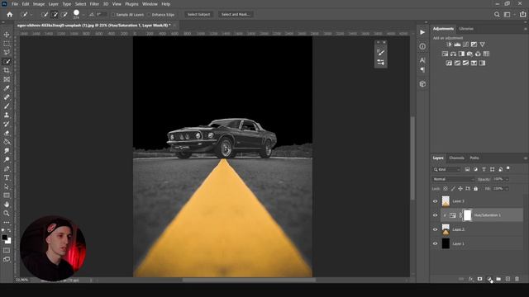Choose Add to selection brush mode
Image resolution: width=529 pixels, height=297 pixels.
pos(55,15)
